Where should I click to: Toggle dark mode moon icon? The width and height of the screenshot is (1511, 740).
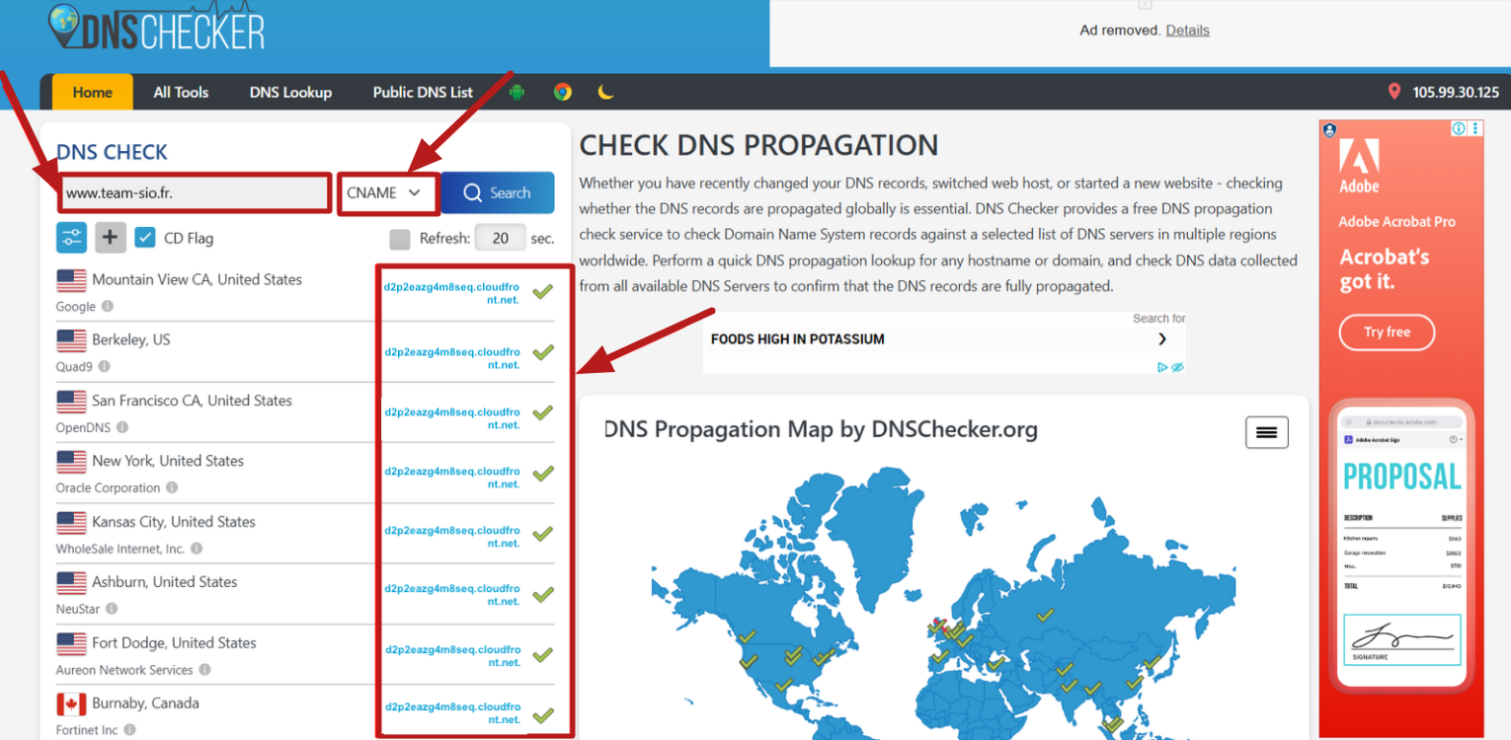606,92
